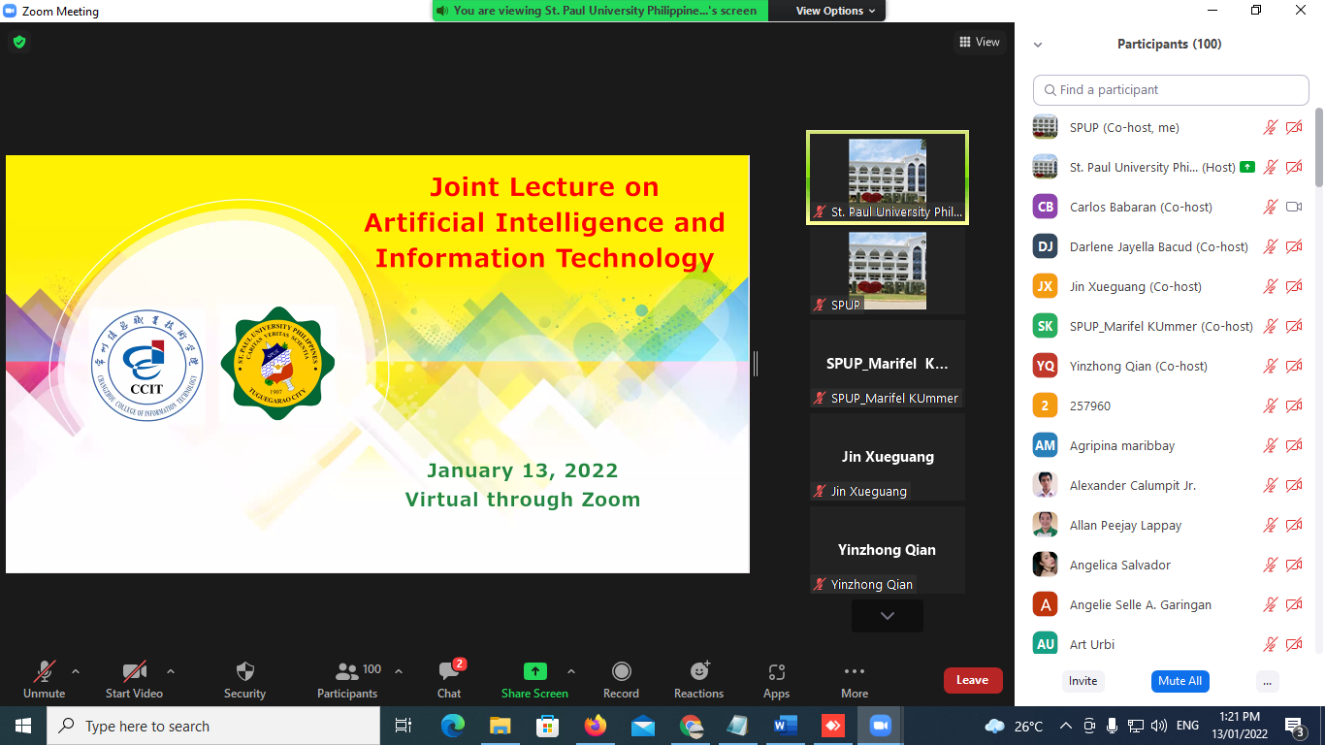
Task: Click participant 257960's muted mic icon
Action: [1270, 405]
